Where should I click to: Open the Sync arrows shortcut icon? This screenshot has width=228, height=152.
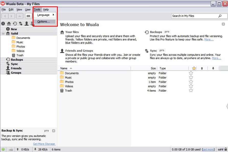point(21,24)
